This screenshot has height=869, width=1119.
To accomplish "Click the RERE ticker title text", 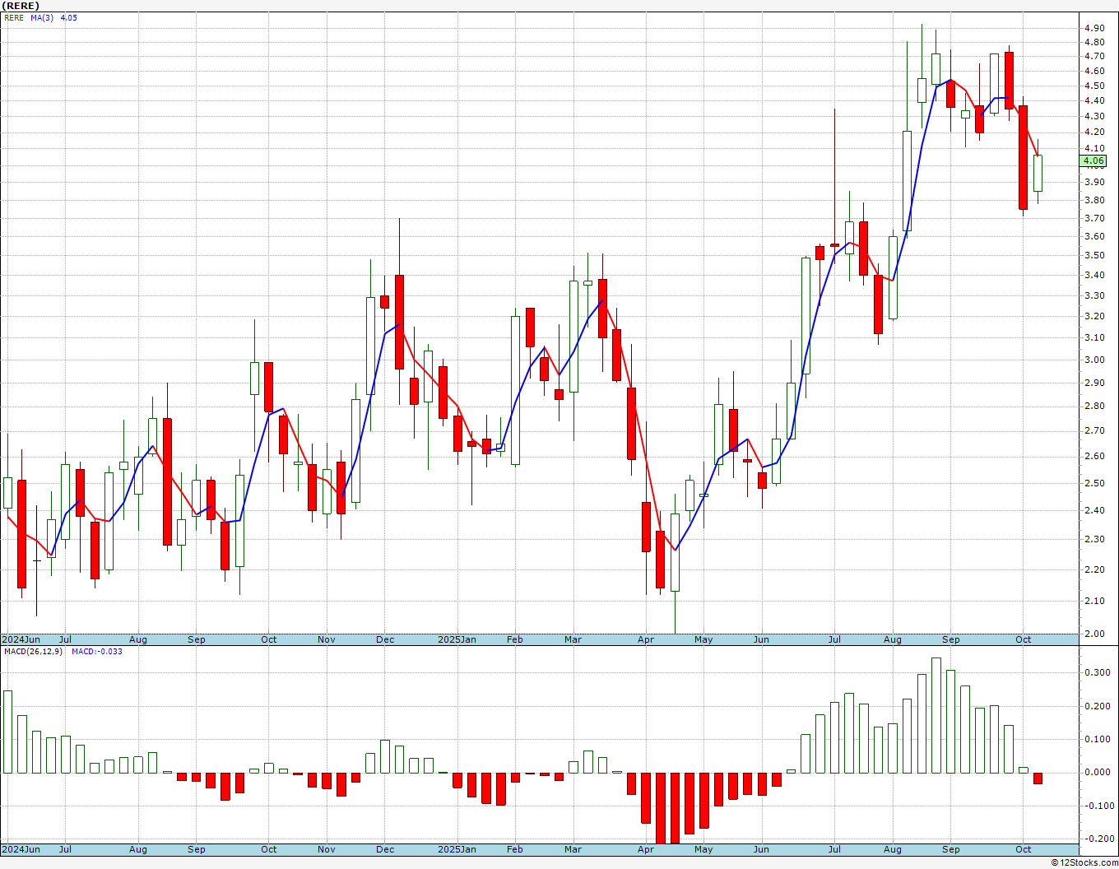I will tap(21, 6).
